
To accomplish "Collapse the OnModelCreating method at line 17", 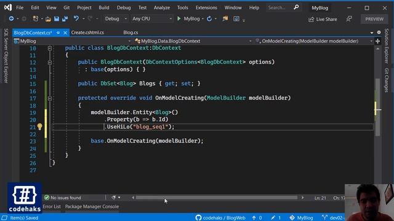I will (x=50, y=98).
